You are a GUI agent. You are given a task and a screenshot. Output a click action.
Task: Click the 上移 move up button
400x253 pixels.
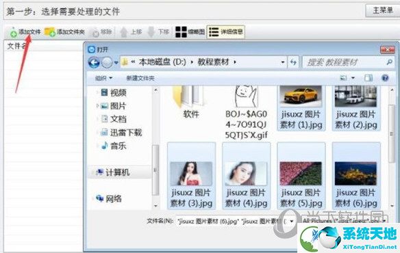coord(131,32)
